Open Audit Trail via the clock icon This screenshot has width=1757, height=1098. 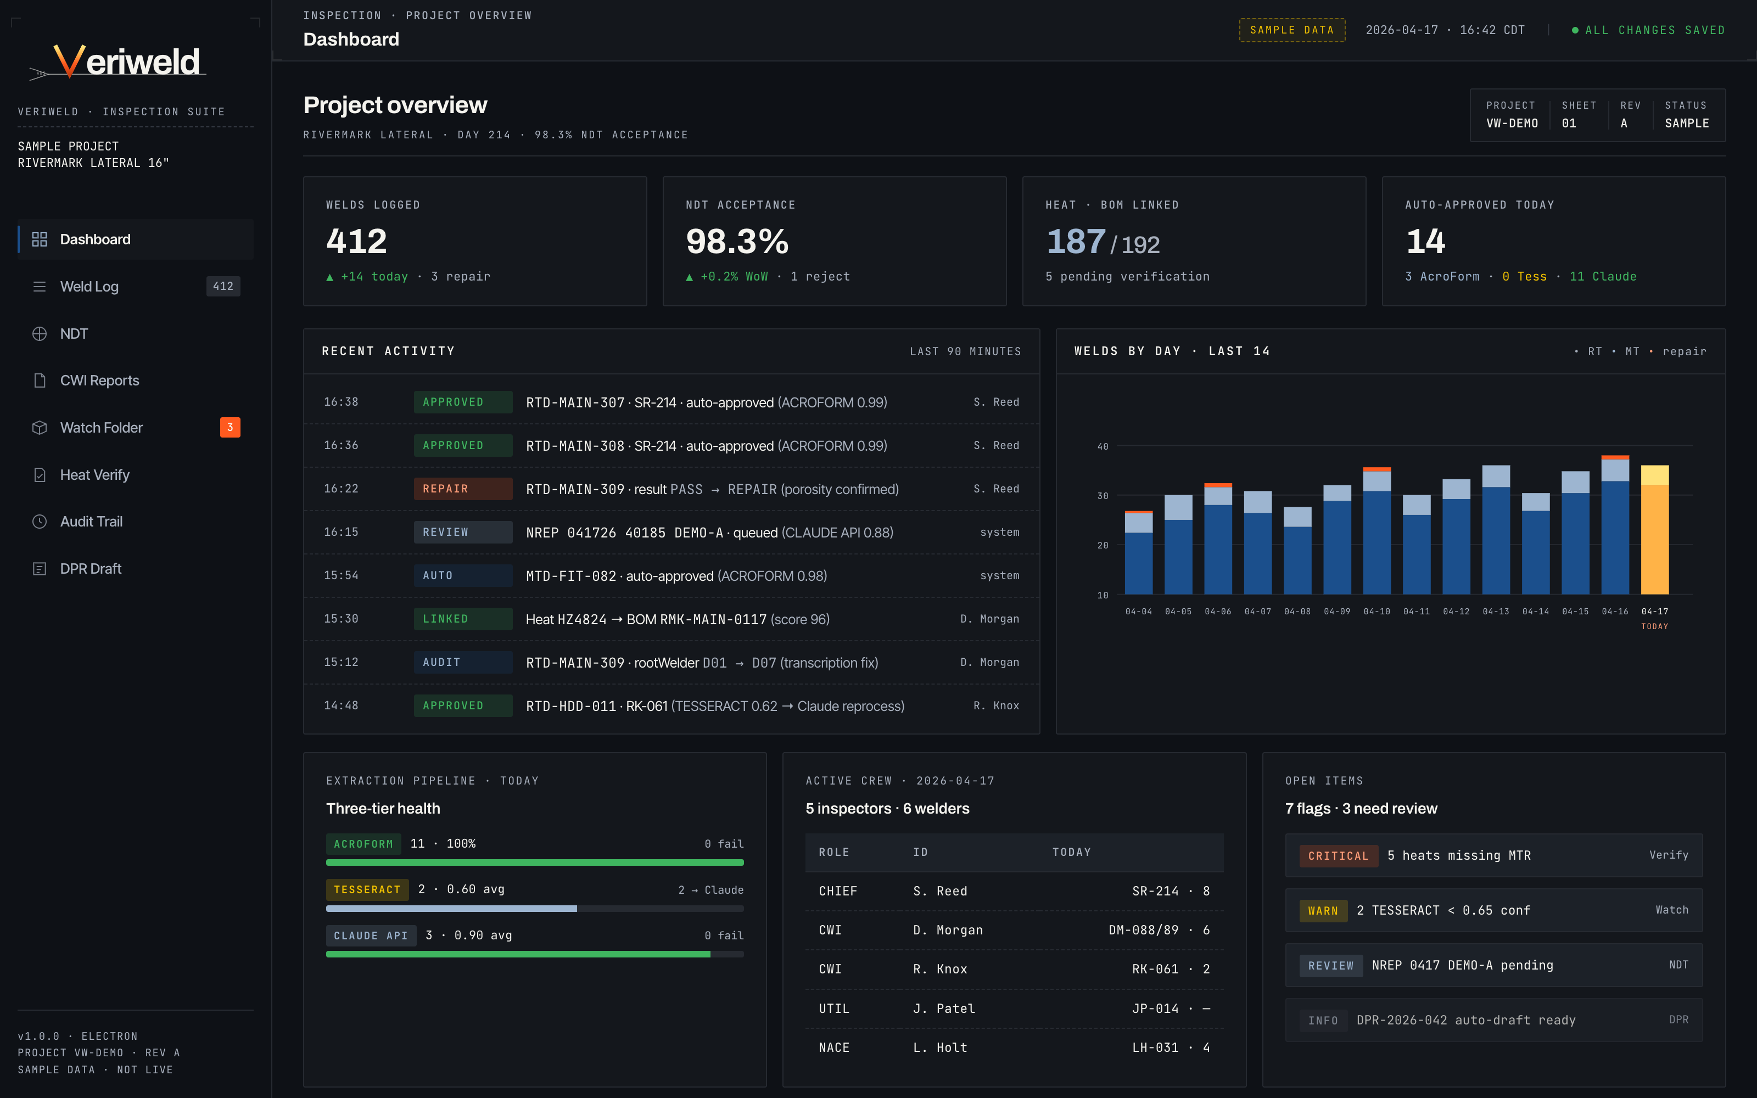[x=39, y=520]
